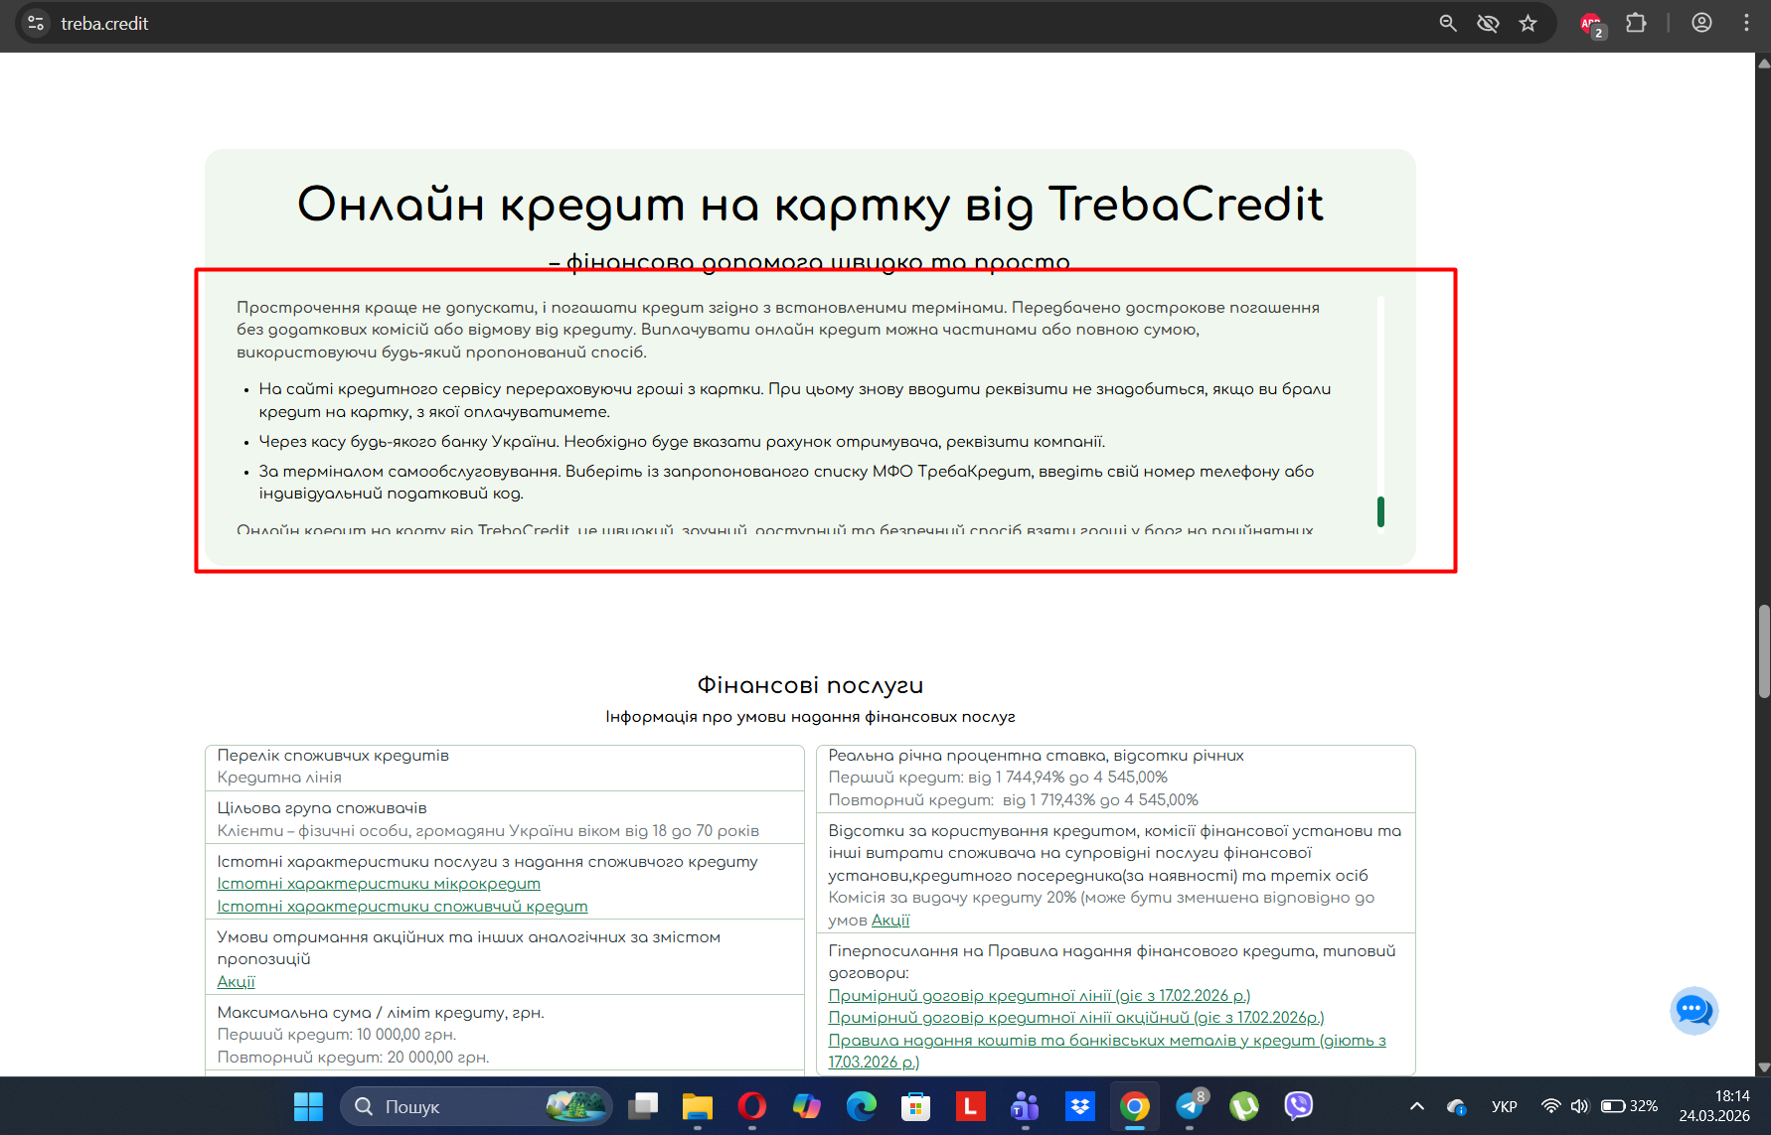Open Viber from the taskbar
Viewport: 1771px width, 1135px height.
(x=1299, y=1106)
